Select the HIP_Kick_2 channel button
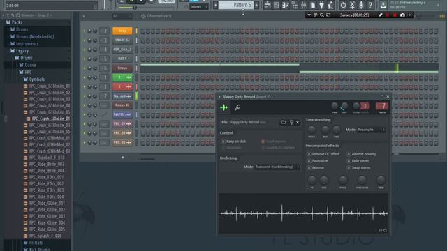 click(122, 50)
